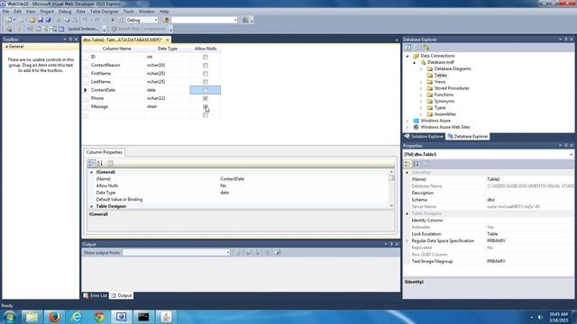
Task: Click the Refresh icon in Database Explorer
Action: pos(408,48)
